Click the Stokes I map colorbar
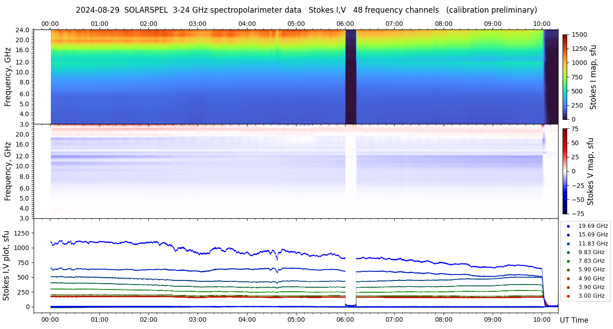 565,77
